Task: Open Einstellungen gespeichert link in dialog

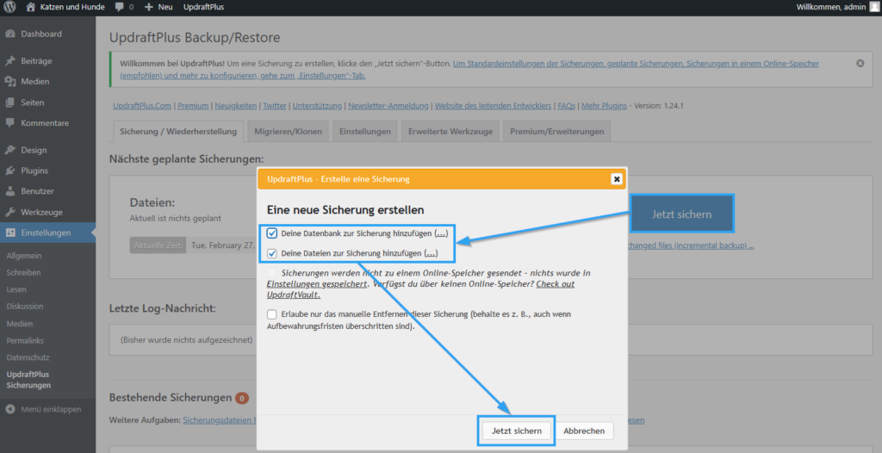Action: (x=317, y=284)
